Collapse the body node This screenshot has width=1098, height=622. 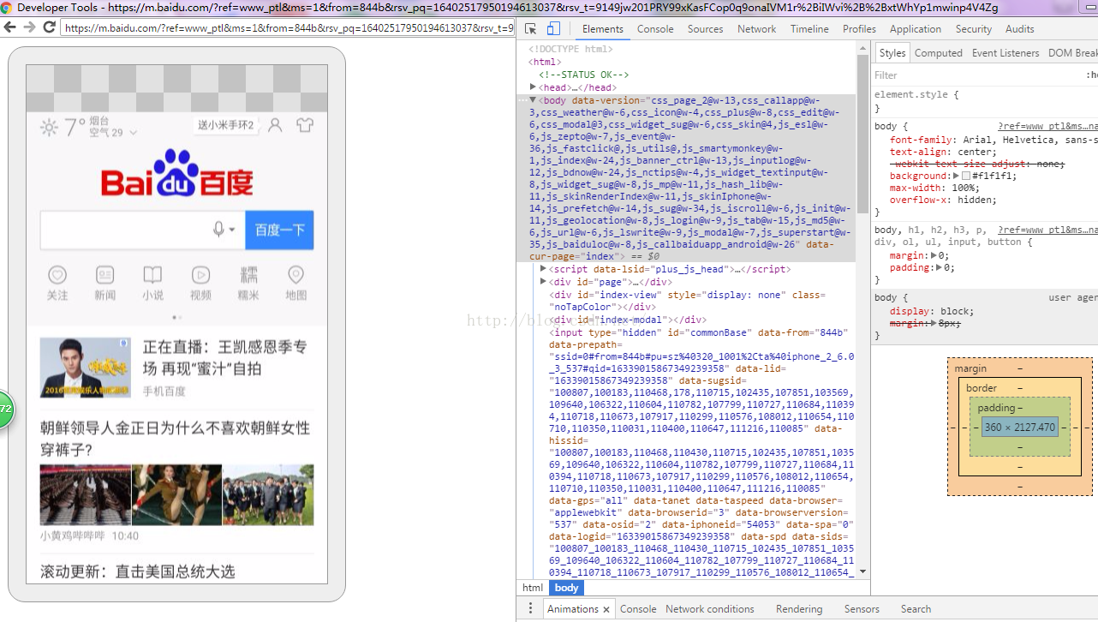point(534,99)
